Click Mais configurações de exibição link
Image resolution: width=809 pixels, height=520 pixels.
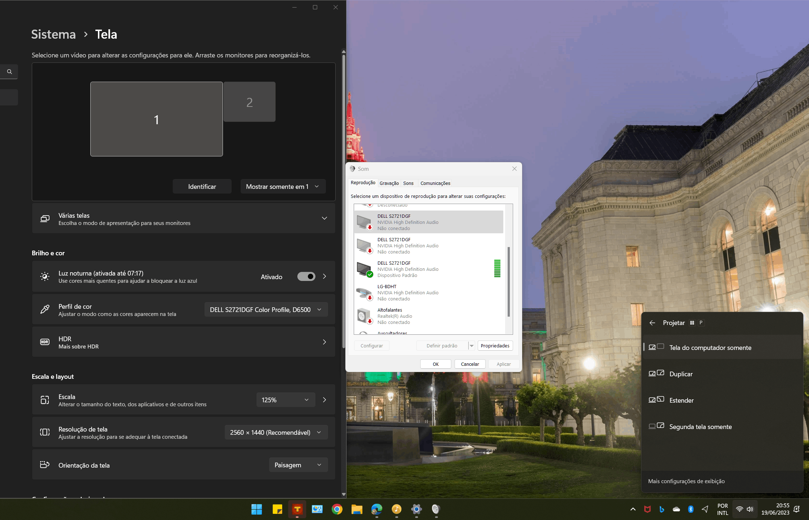tap(686, 481)
